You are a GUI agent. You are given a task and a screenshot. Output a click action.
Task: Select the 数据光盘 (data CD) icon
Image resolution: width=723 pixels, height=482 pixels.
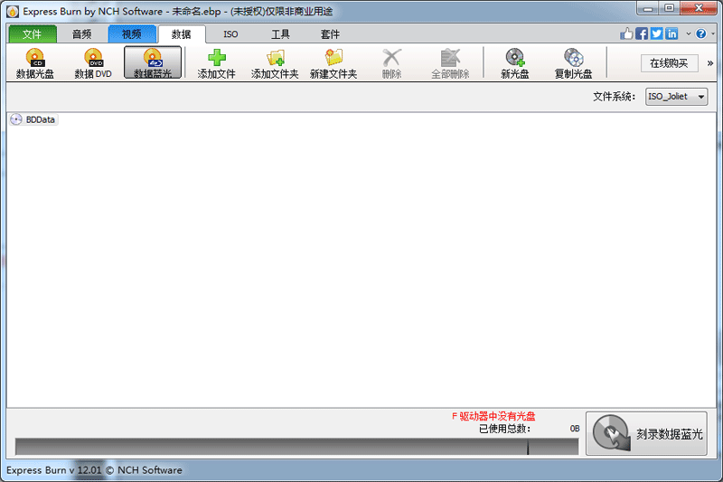(x=35, y=63)
